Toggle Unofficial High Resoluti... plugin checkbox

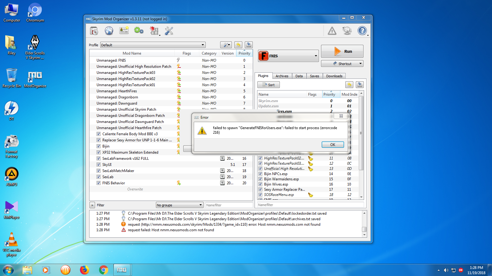point(260,169)
